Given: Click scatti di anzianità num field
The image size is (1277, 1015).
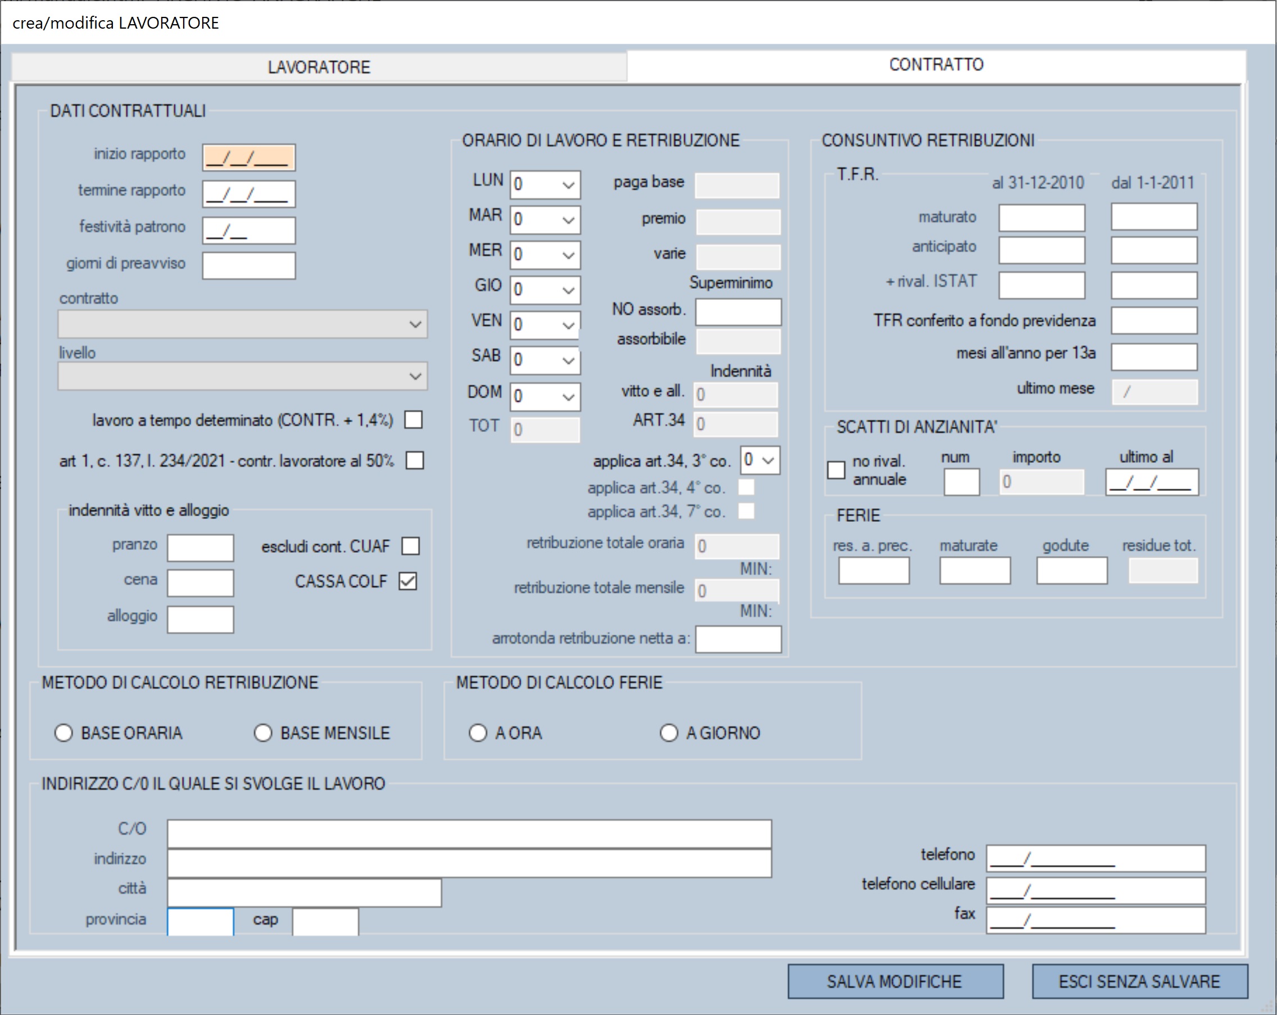Looking at the screenshot, I should [x=961, y=482].
